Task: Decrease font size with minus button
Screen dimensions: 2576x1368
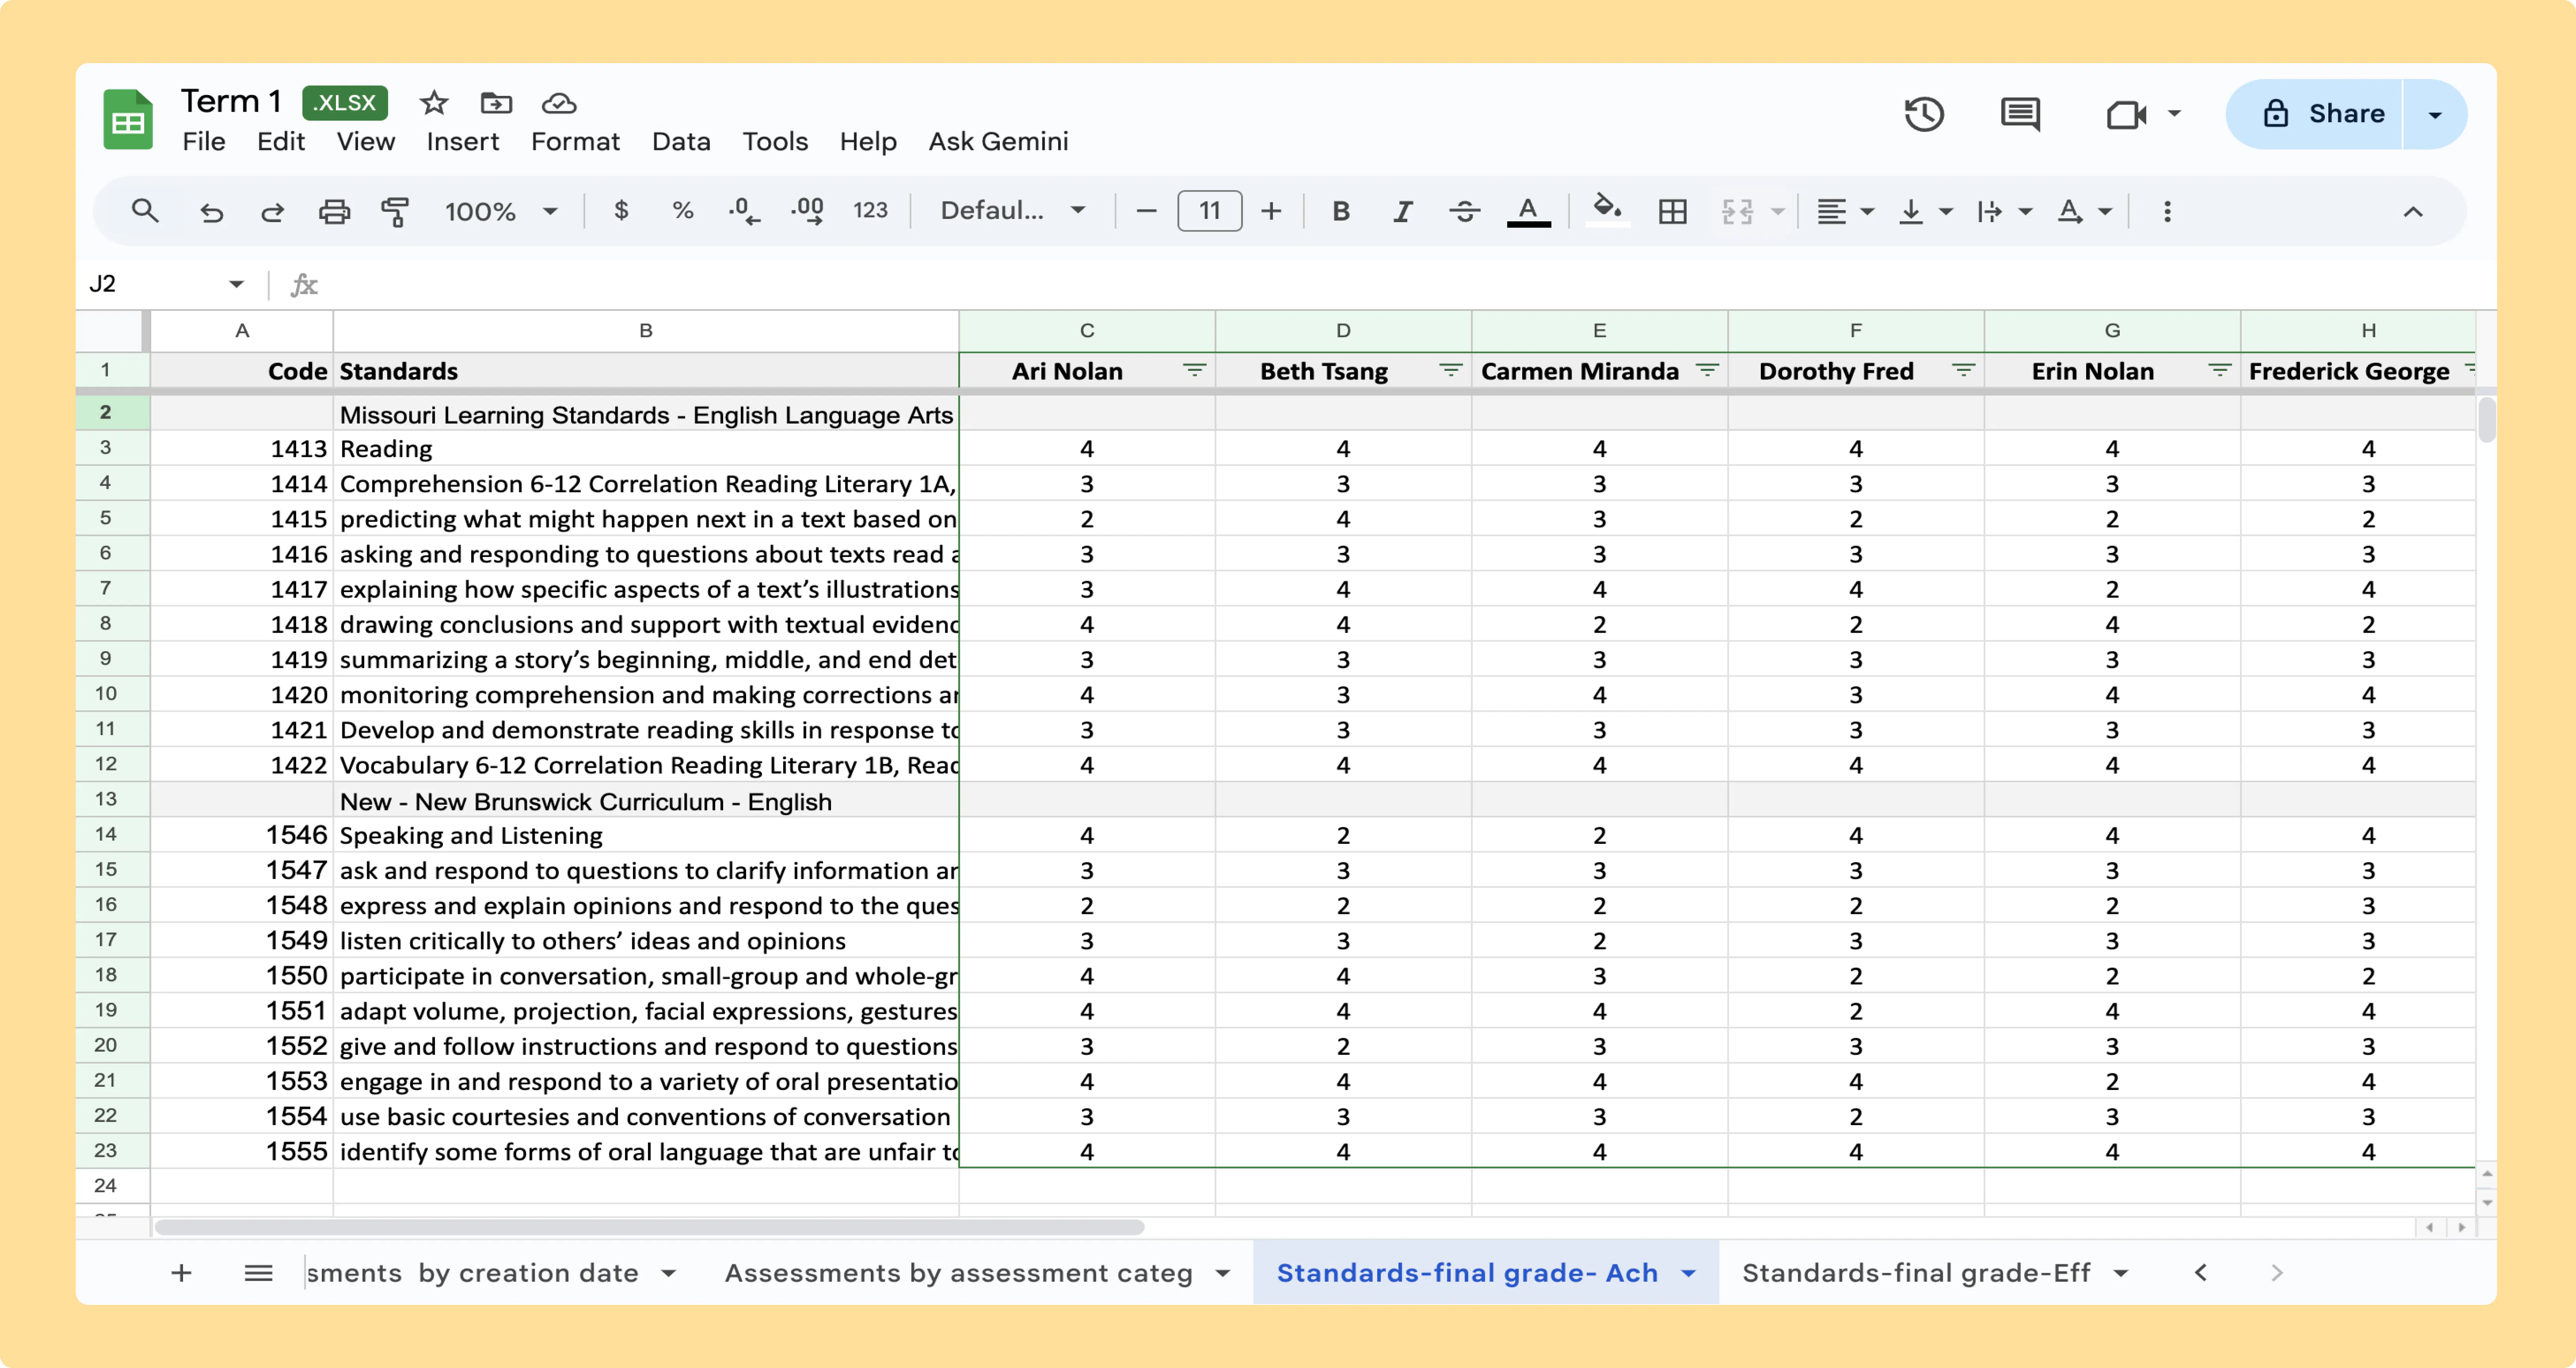Action: click(1147, 211)
